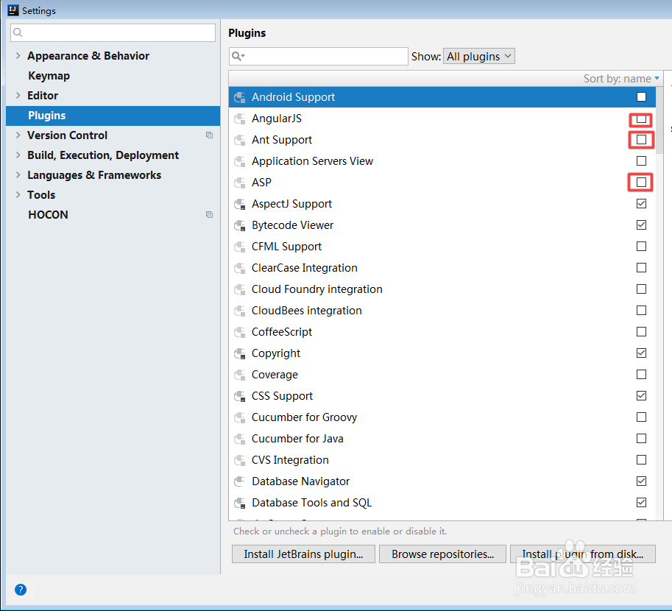Screen dimensions: 672x611
Task: Open the Show All plugins dropdown
Action: tap(478, 56)
